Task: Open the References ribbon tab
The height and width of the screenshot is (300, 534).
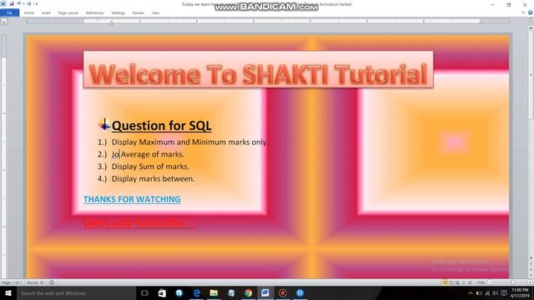Action: coord(94,13)
